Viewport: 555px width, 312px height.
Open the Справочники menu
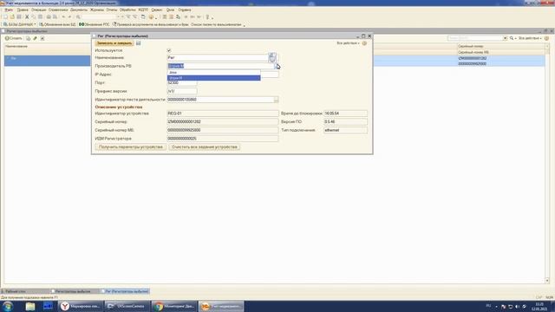tap(58, 10)
